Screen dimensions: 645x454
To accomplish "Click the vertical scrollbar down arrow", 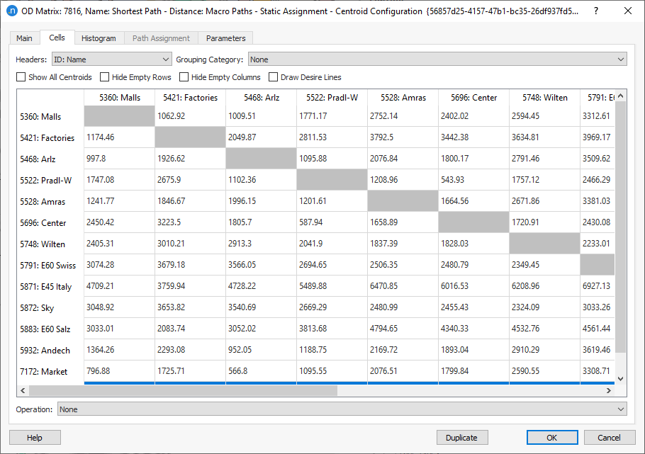I will [621, 379].
